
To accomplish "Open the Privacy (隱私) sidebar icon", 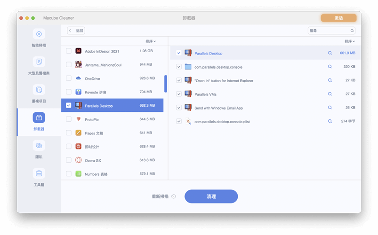I will click(x=39, y=145).
